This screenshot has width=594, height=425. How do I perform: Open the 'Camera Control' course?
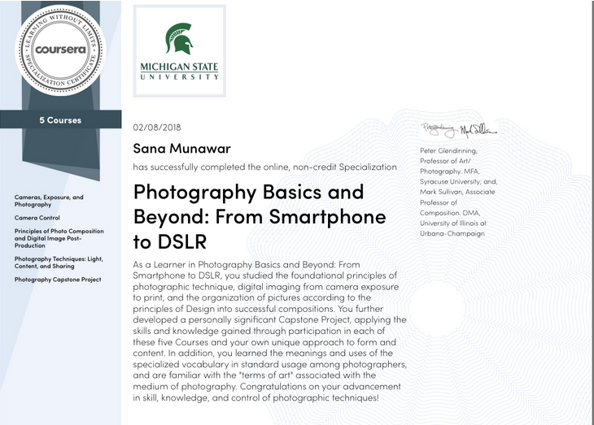tap(37, 218)
